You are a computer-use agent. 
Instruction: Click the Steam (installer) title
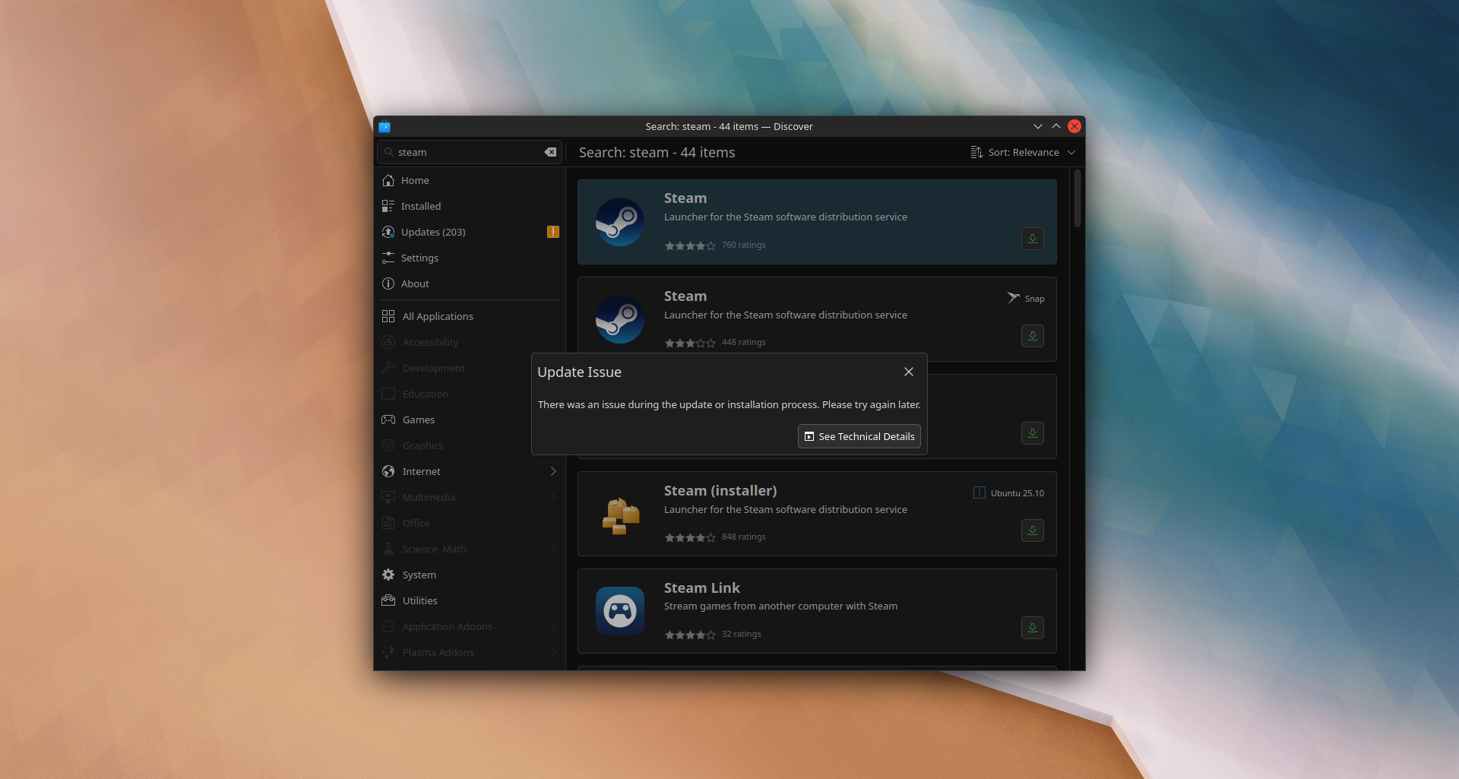pyautogui.click(x=720, y=491)
